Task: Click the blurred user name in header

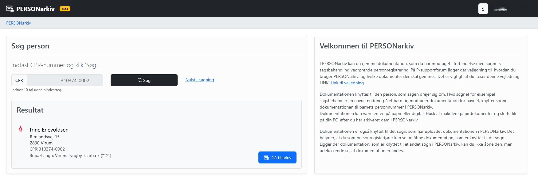Action: [x=501, y=10]
